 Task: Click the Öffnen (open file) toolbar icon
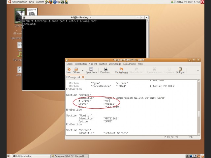(x=76, y=70)
